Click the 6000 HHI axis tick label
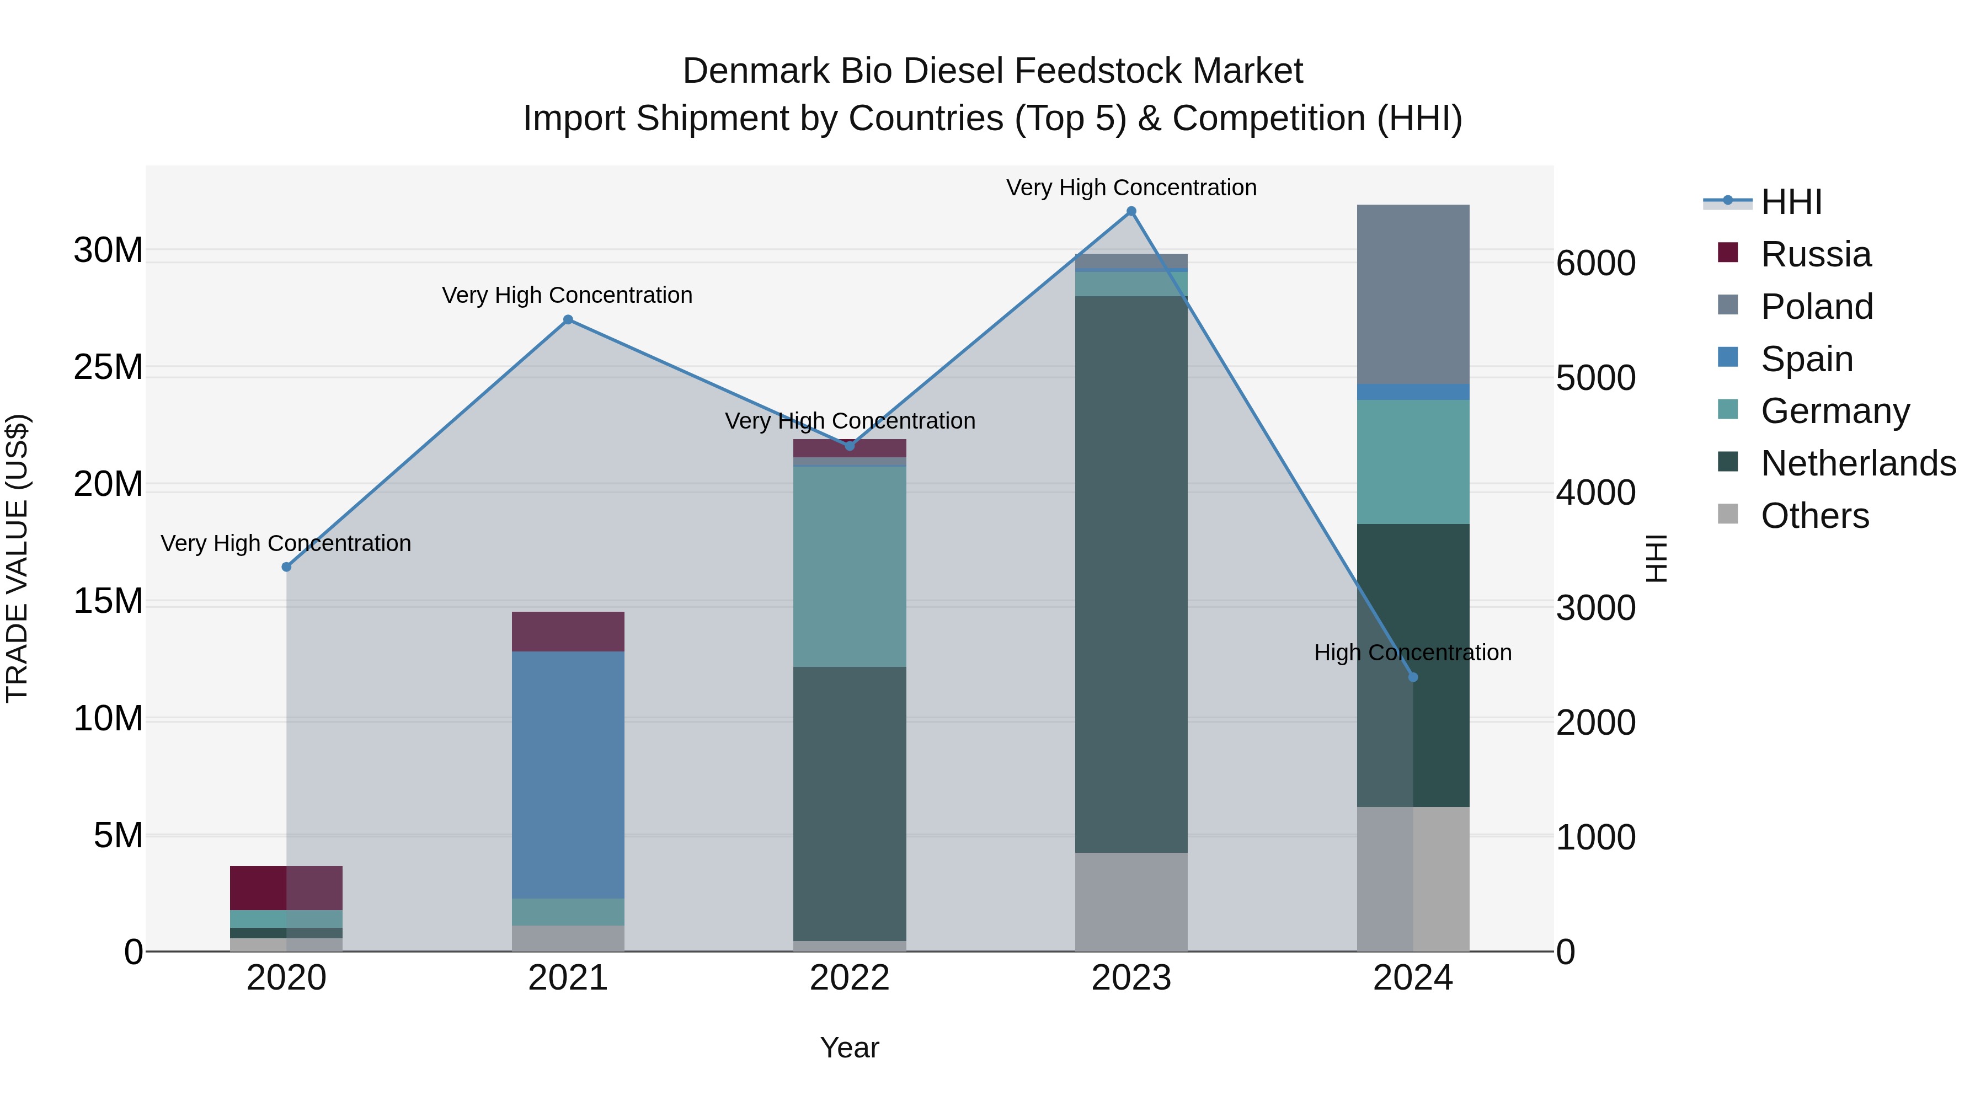Screen dimensions: 1986x1117 point(1596,263)
